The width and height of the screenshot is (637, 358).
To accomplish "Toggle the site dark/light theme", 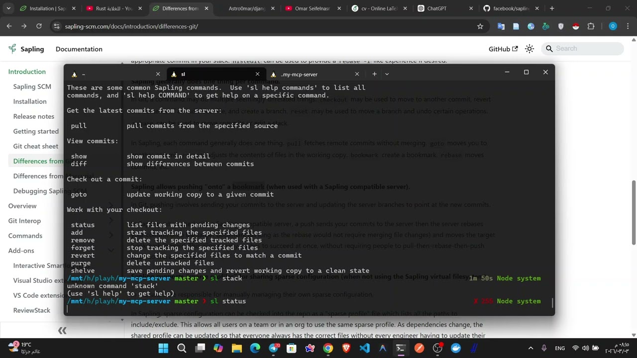I will [530, 49].
